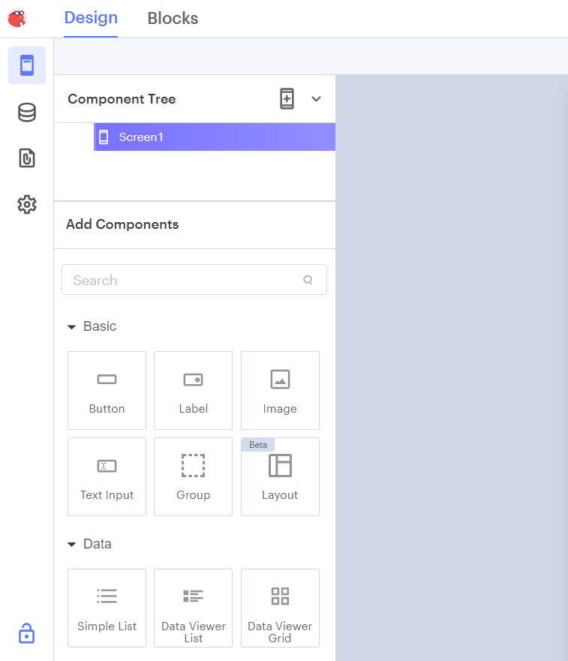The image size is (568, 661).
Task: Toggle the padlock icon at bottom left
Action: 27,632
